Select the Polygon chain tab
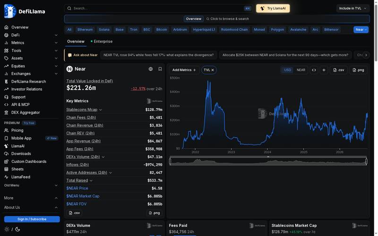 coord(277,30)
